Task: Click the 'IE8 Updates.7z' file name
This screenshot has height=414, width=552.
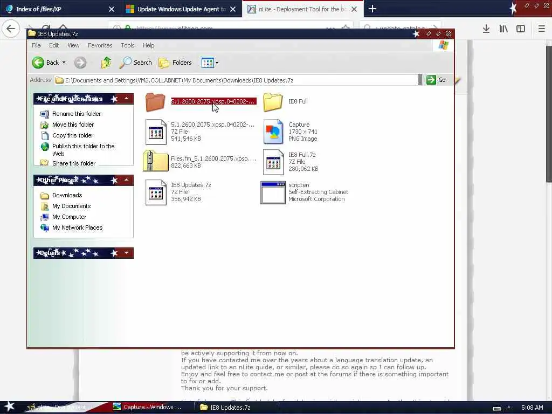Action: click(x=191, y=185)
